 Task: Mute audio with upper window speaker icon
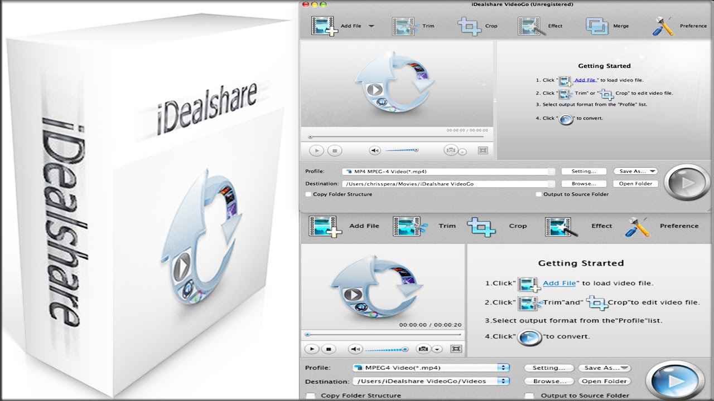pos(375,150)
